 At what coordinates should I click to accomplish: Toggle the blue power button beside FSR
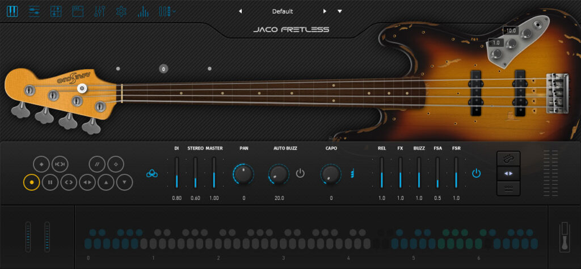(476, 173)
